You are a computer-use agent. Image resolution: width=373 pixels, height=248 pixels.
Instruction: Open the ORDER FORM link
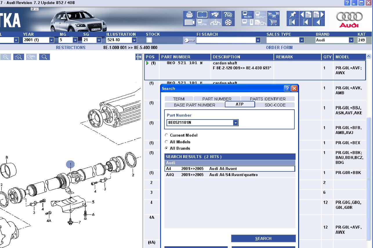click(x=279, y=48)
